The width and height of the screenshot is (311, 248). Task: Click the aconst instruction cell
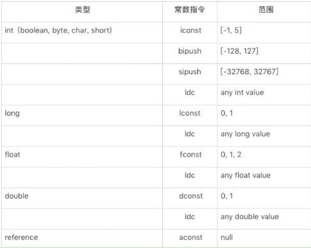click(190, 237)
